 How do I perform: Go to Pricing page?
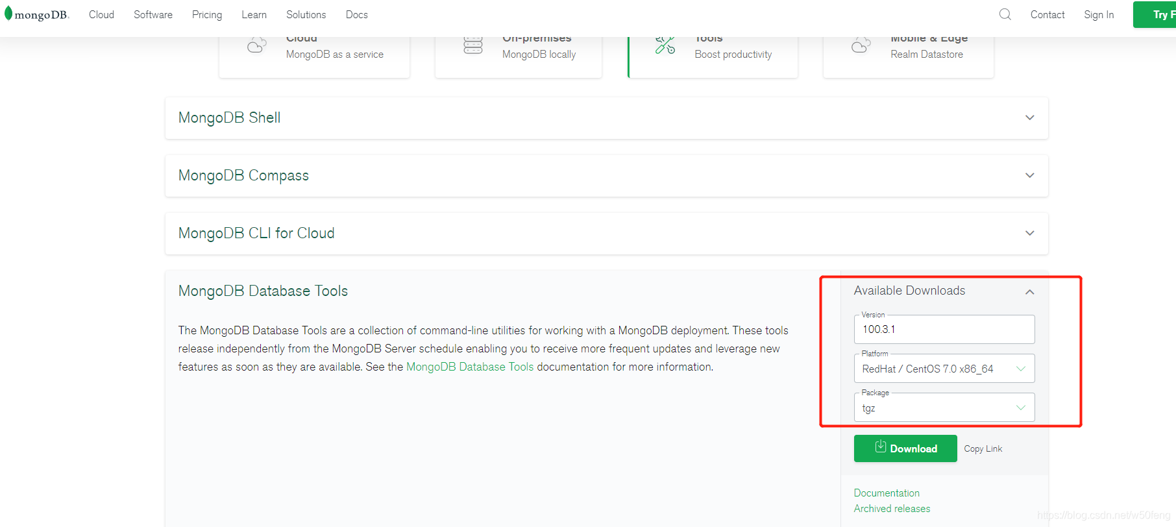point(207,14)
